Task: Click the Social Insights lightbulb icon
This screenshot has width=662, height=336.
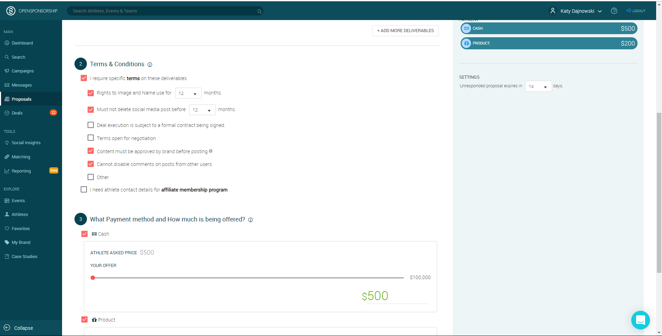Action: [x=7, y=142]
